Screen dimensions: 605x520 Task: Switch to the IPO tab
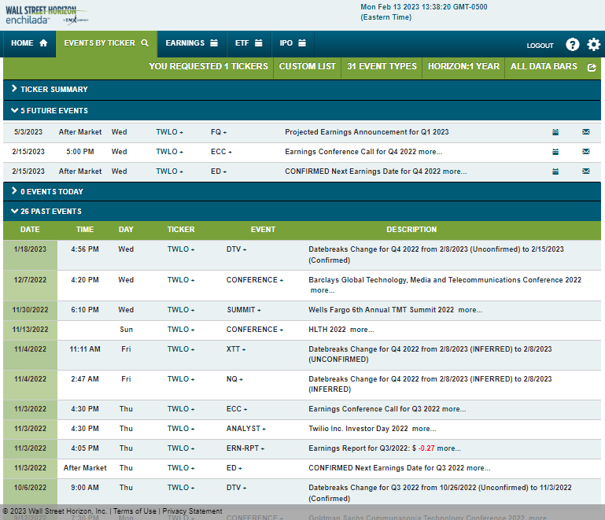tap(293, 43)
